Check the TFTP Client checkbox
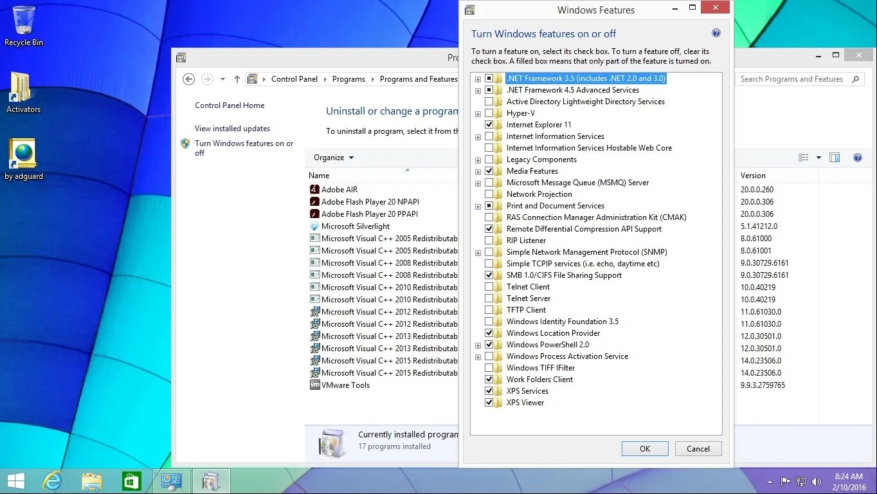877x494 pixels. 489,310
